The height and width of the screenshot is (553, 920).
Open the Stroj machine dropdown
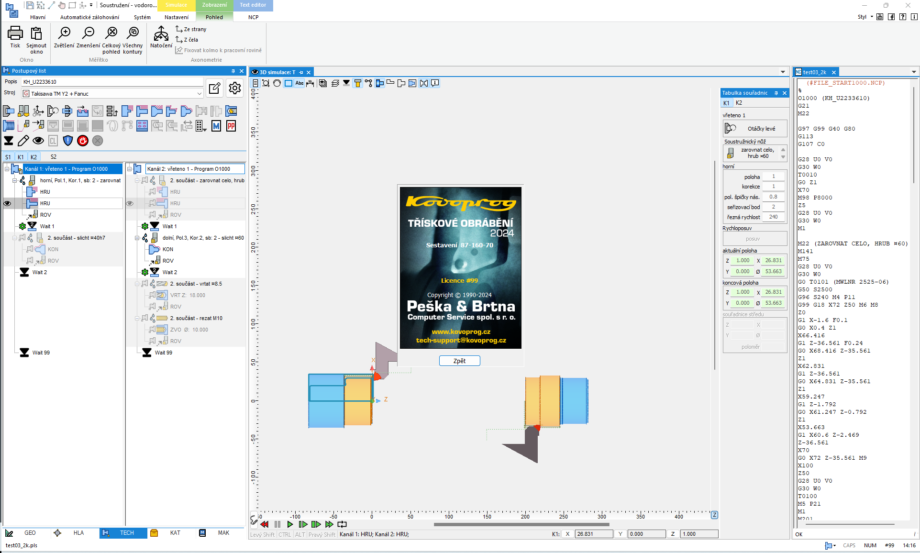tap(199, 94)
